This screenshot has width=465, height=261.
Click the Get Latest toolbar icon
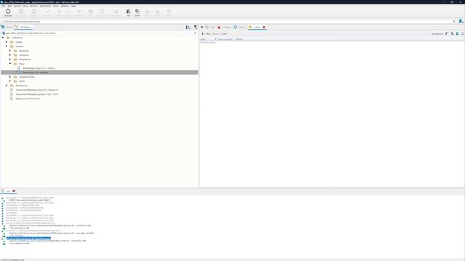coord(21,12)
